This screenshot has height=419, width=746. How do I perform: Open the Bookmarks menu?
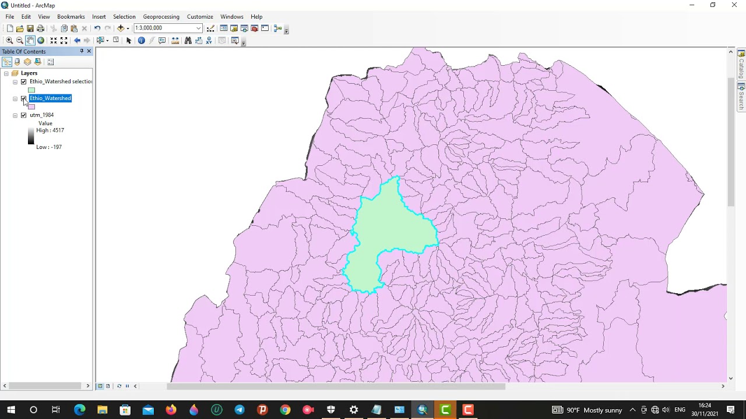71,16
